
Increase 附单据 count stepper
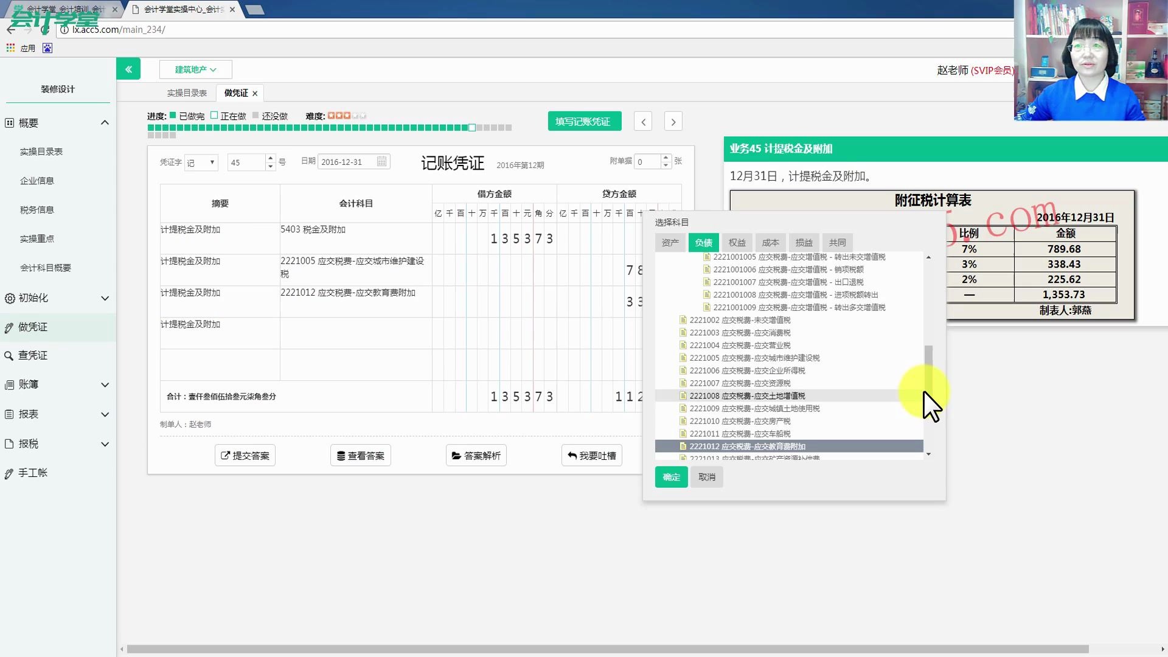coord(666,158)
